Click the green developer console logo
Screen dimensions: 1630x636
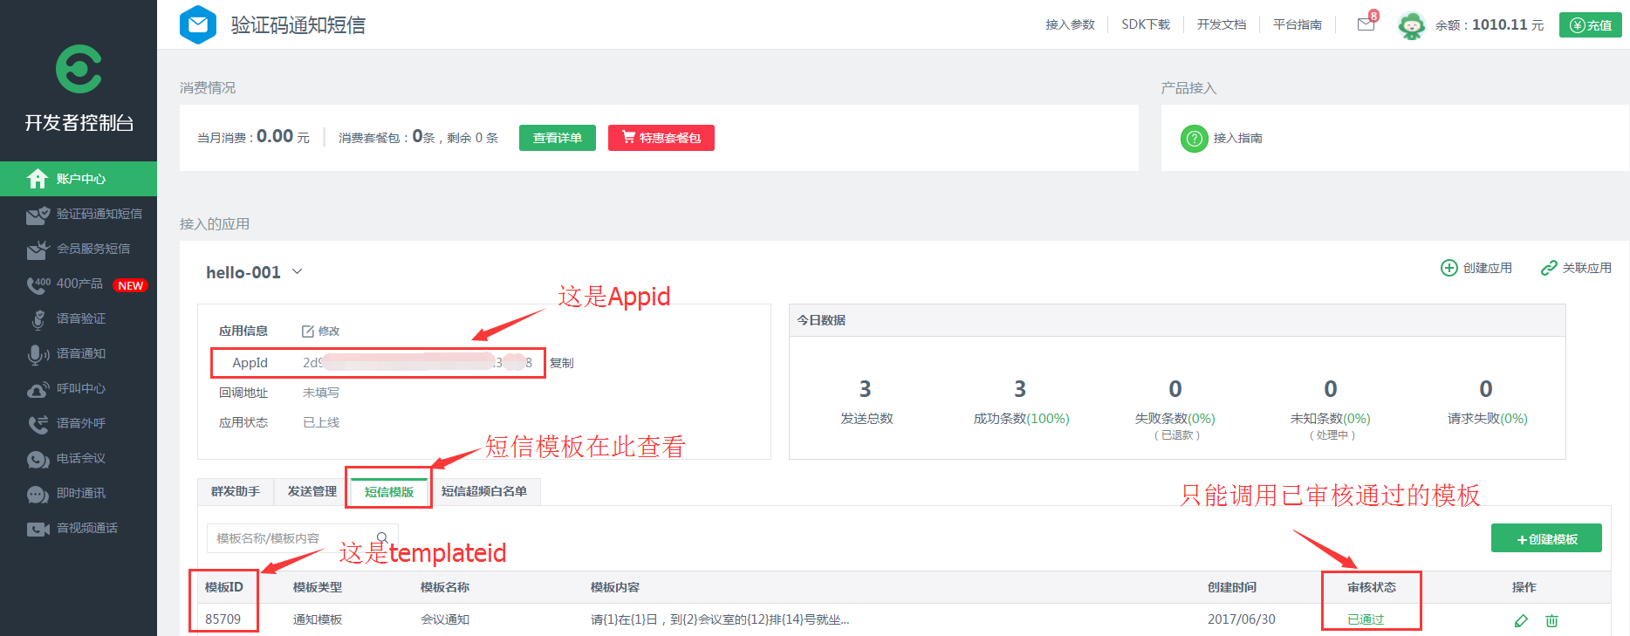tap(79, 69)
